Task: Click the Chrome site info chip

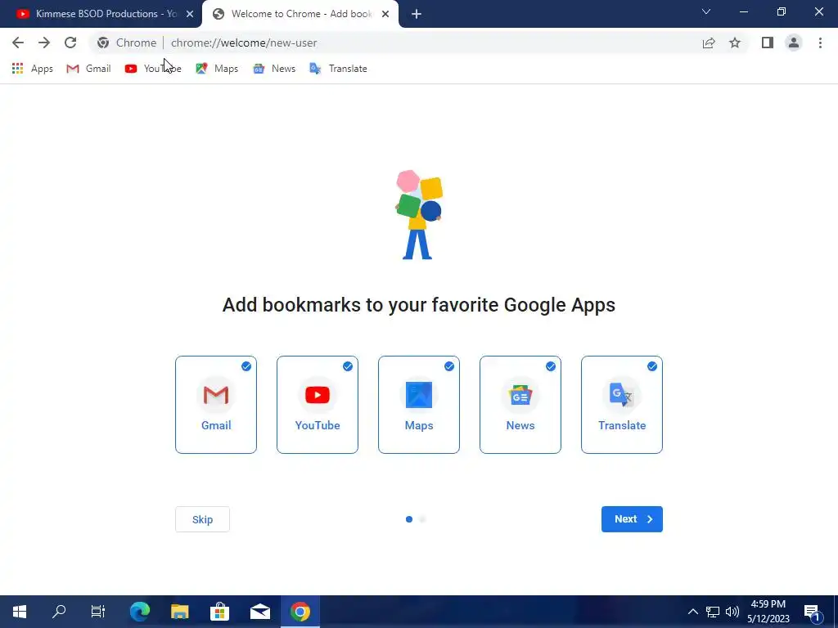Action: click(x=127, y=43)
